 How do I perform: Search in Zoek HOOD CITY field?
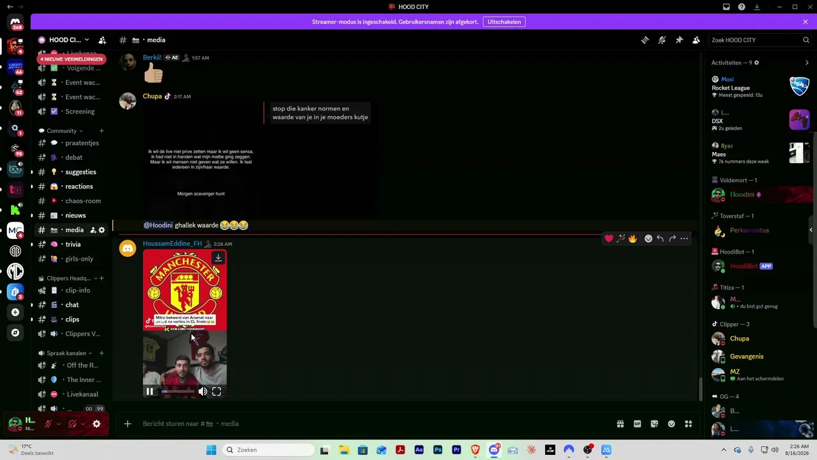tap(759, 40)
